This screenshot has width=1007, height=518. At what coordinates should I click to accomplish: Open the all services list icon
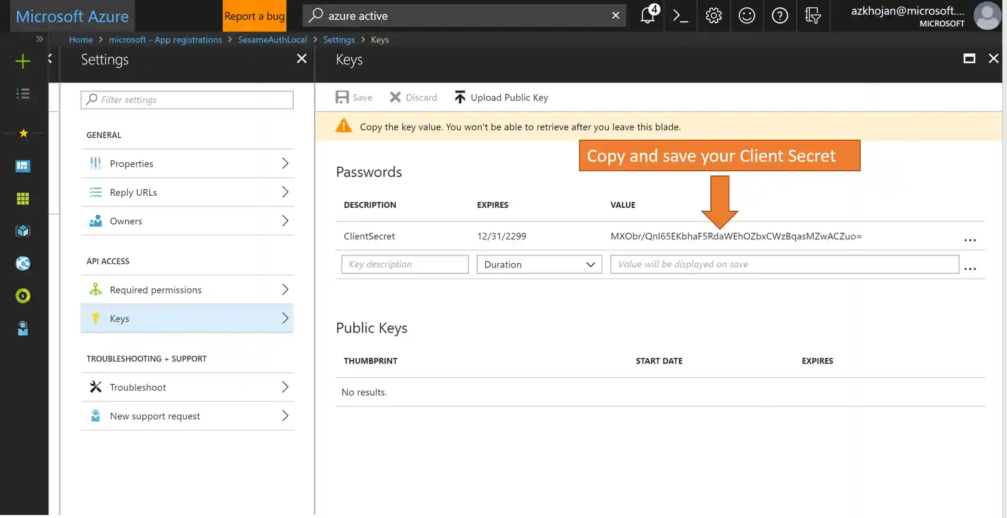[x=23, y=94]
